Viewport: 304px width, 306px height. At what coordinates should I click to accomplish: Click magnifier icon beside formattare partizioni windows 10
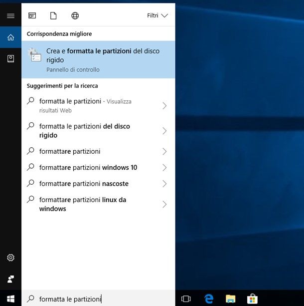[x=30, y=167]
